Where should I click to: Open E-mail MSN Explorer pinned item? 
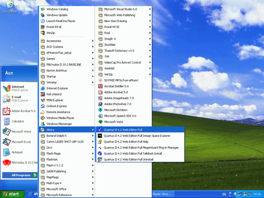tap(20, 99)
